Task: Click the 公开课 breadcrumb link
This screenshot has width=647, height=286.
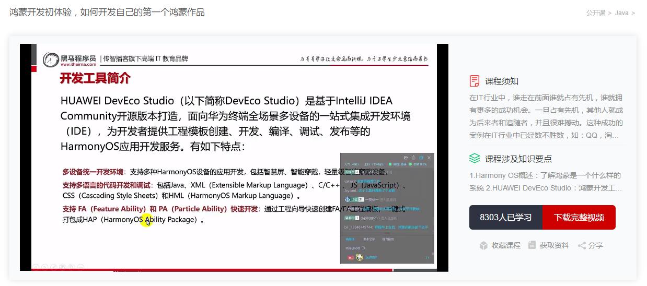Action: click(x=595, y=13)
